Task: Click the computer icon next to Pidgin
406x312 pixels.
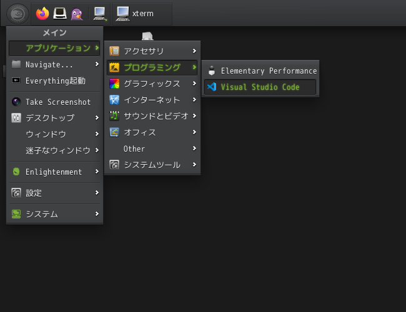Action: click(x=100, y=14)
